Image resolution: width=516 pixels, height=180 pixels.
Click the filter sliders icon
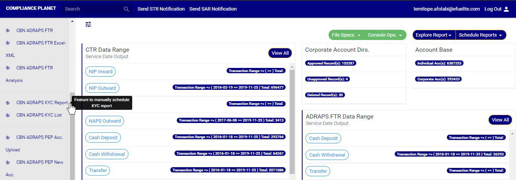point(88,25)
